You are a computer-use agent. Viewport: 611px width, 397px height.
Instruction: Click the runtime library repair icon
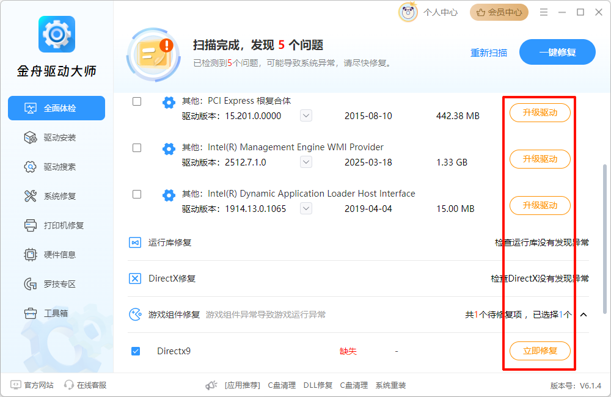click(135, 242)
